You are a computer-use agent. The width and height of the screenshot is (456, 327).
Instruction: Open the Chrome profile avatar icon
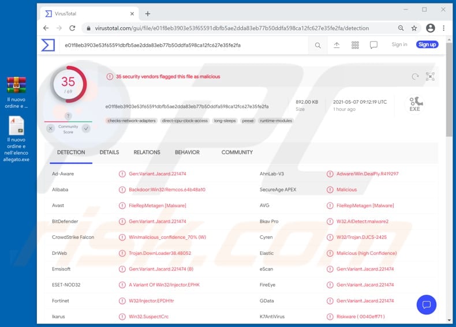click(431, 28)
